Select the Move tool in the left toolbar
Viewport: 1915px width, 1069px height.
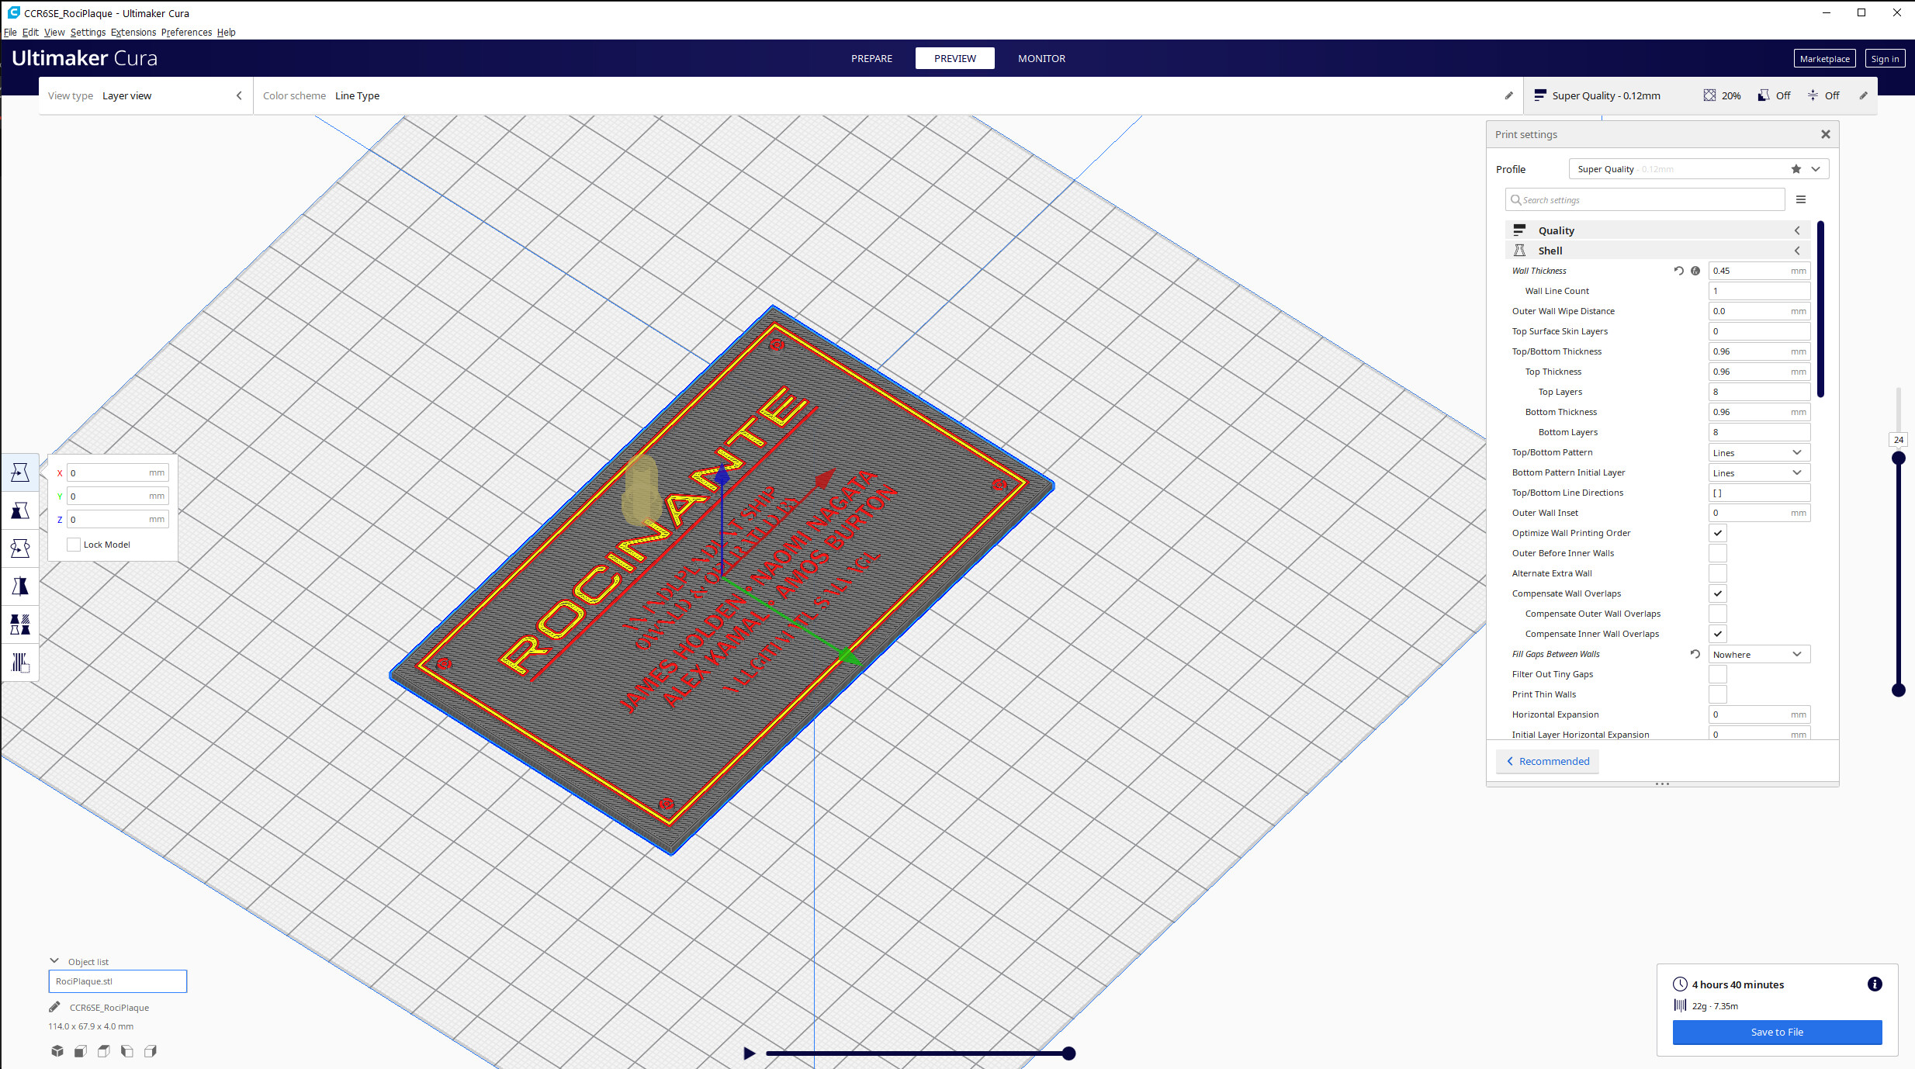pos(20,472)
